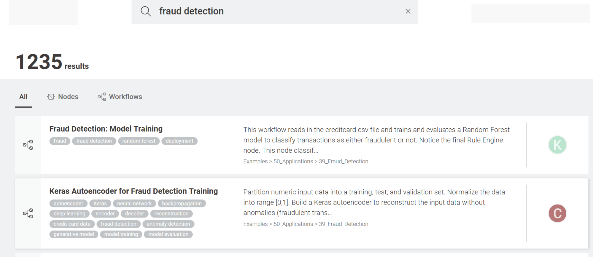The height and width of the screenshot is (257, 593).
Task: Click the 'Keras' tag
Action: (100, 203)
